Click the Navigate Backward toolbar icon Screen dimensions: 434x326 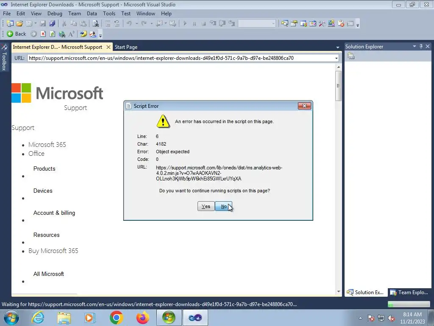(x=159, y=24)
